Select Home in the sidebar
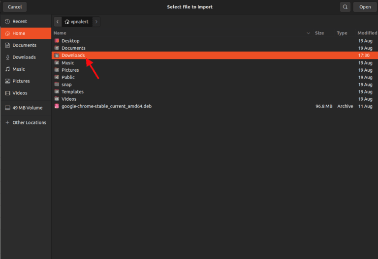This screenshot has height=259, width=378. 26,33
